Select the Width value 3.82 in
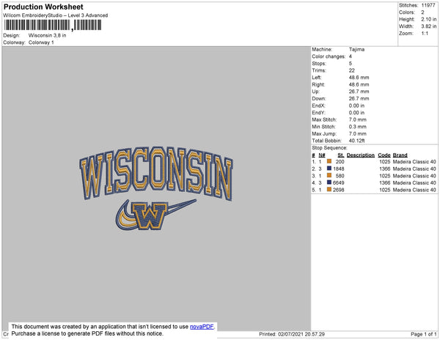Viewport: 440px width, 340px height. [429, 26]
